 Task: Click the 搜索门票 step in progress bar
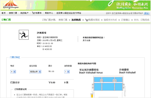click(x=63, y=20)
